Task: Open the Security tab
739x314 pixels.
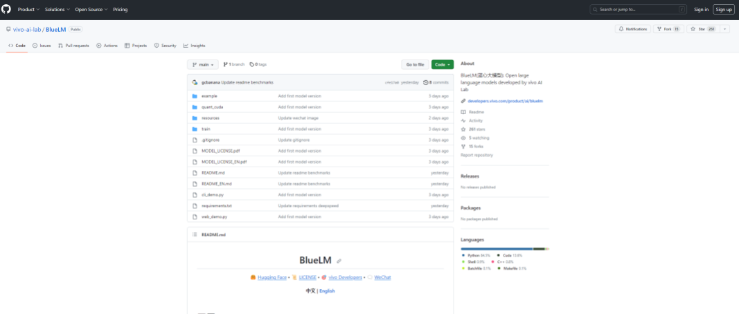Action: pos(166,46)
